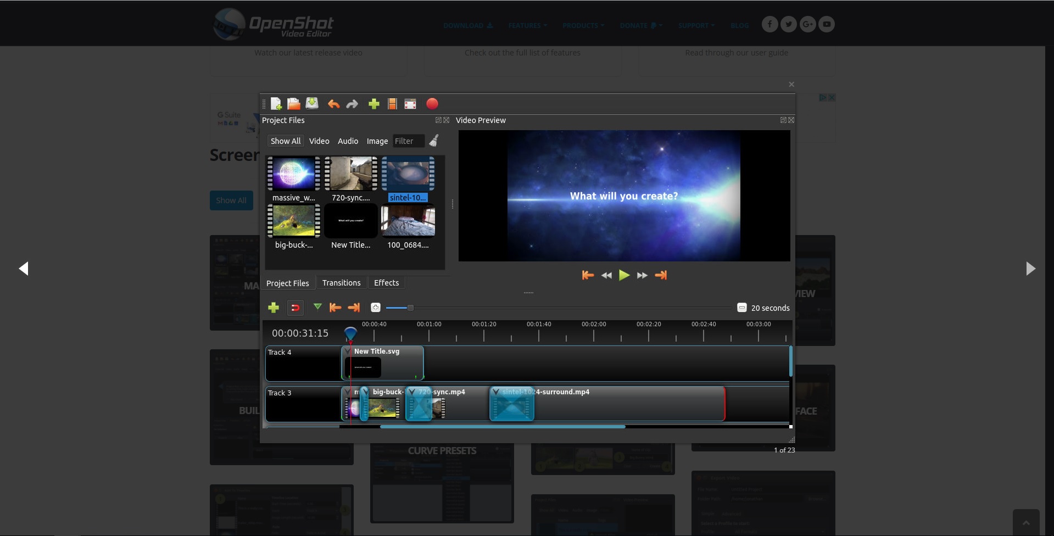1054x536 pixels.
Task: Select the Image filter button
Action: [x=377, y=141]
